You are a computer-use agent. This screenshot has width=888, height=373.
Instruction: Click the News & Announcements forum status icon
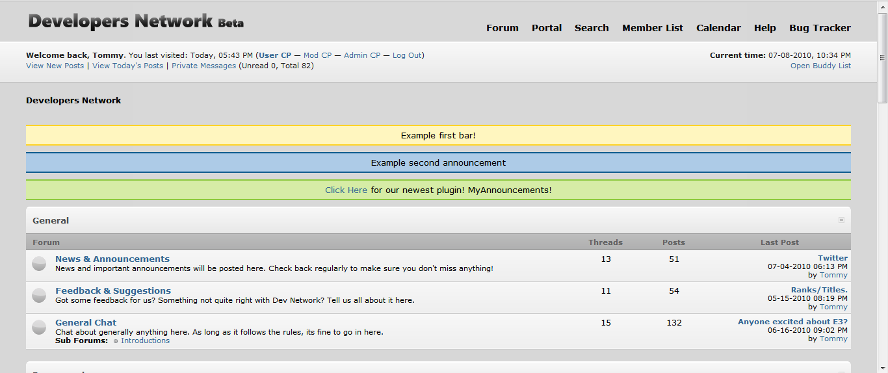point(39,263)
